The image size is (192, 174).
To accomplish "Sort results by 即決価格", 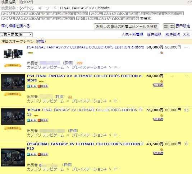I will (x=173, y=34).
